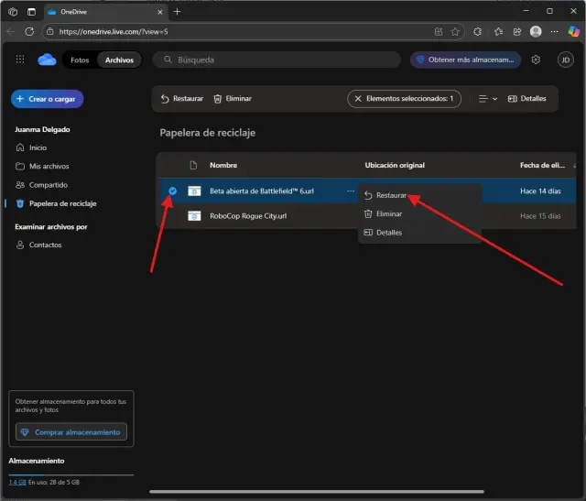Viewport: 586px width, 501px height.
Task: Open Mis archivos in the sidebar
Action: [49, 166]
